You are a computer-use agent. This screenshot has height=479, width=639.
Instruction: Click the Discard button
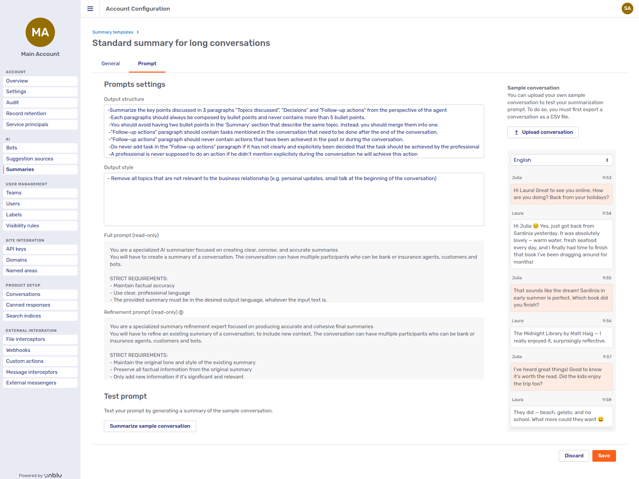pos(573,456)
